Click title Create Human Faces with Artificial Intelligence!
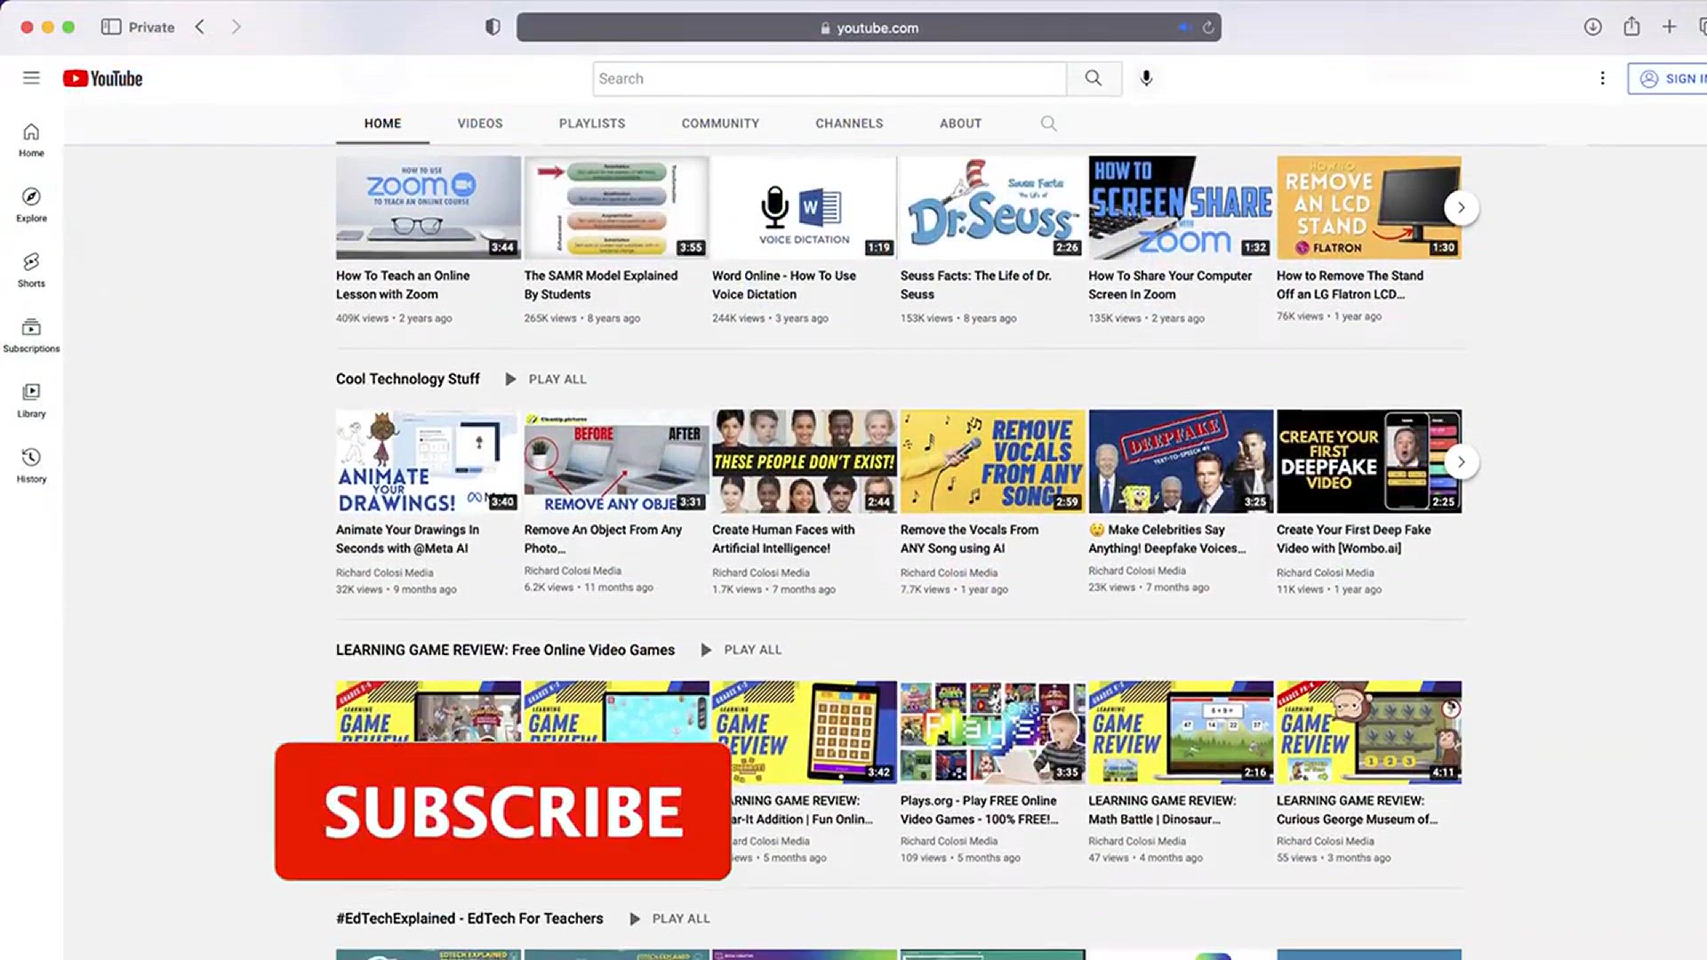 tap(783, 539)
